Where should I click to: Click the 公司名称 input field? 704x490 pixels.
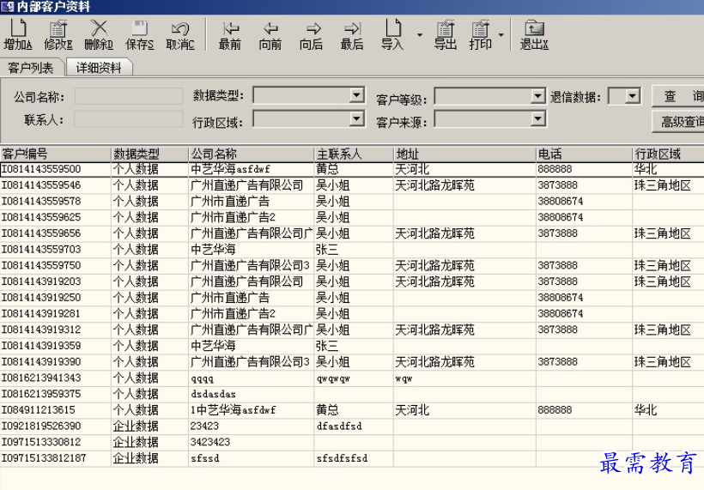(x=129, y=96)
